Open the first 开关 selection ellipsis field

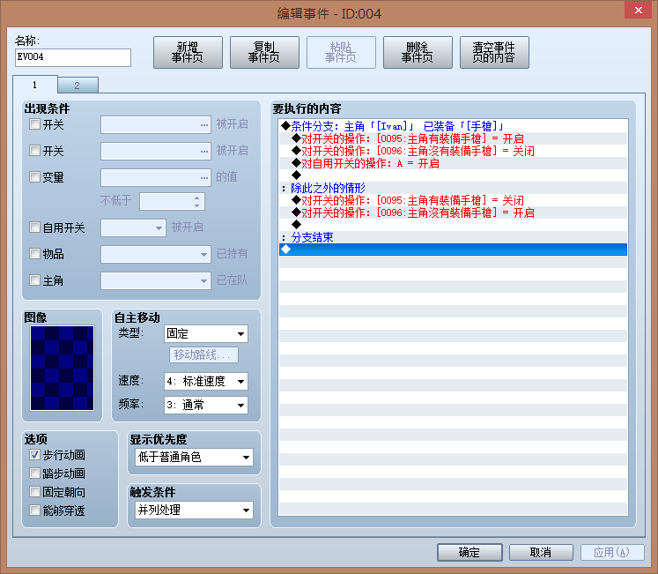156,125
